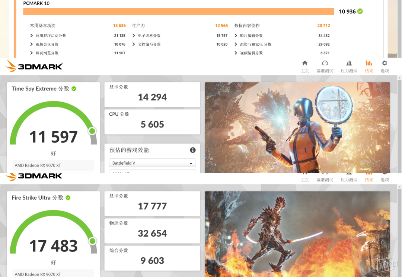Expand the 渲染与视觉化 分数 row
The height and width of the screenshot is (277, 402).
point(236,44)
